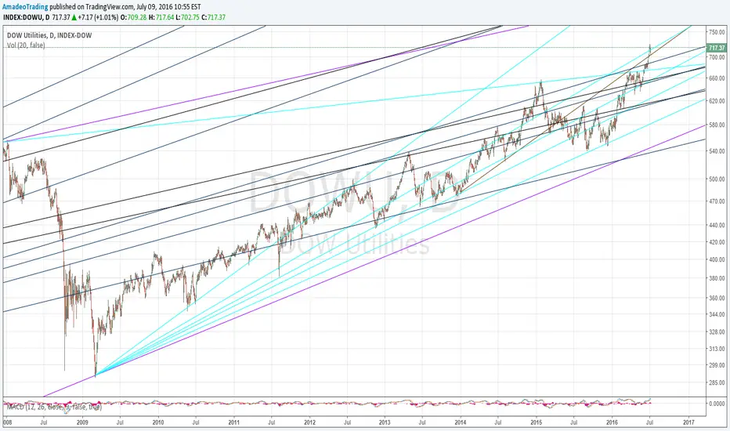
Task: Select the DOW Utilities, D, INDEX-DOW legend
Action: [49, 35]
